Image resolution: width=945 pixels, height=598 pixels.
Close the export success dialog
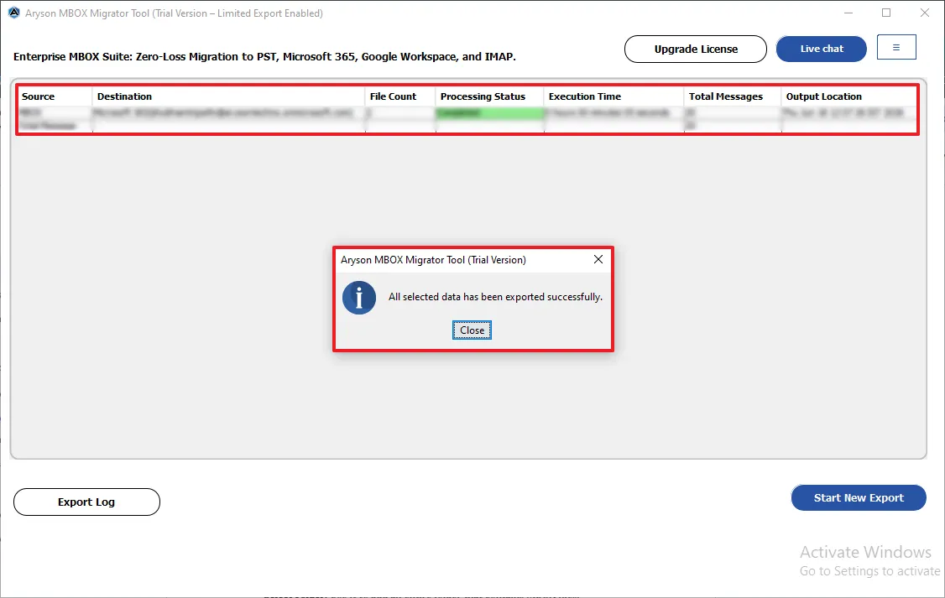[x=472, y=330]
